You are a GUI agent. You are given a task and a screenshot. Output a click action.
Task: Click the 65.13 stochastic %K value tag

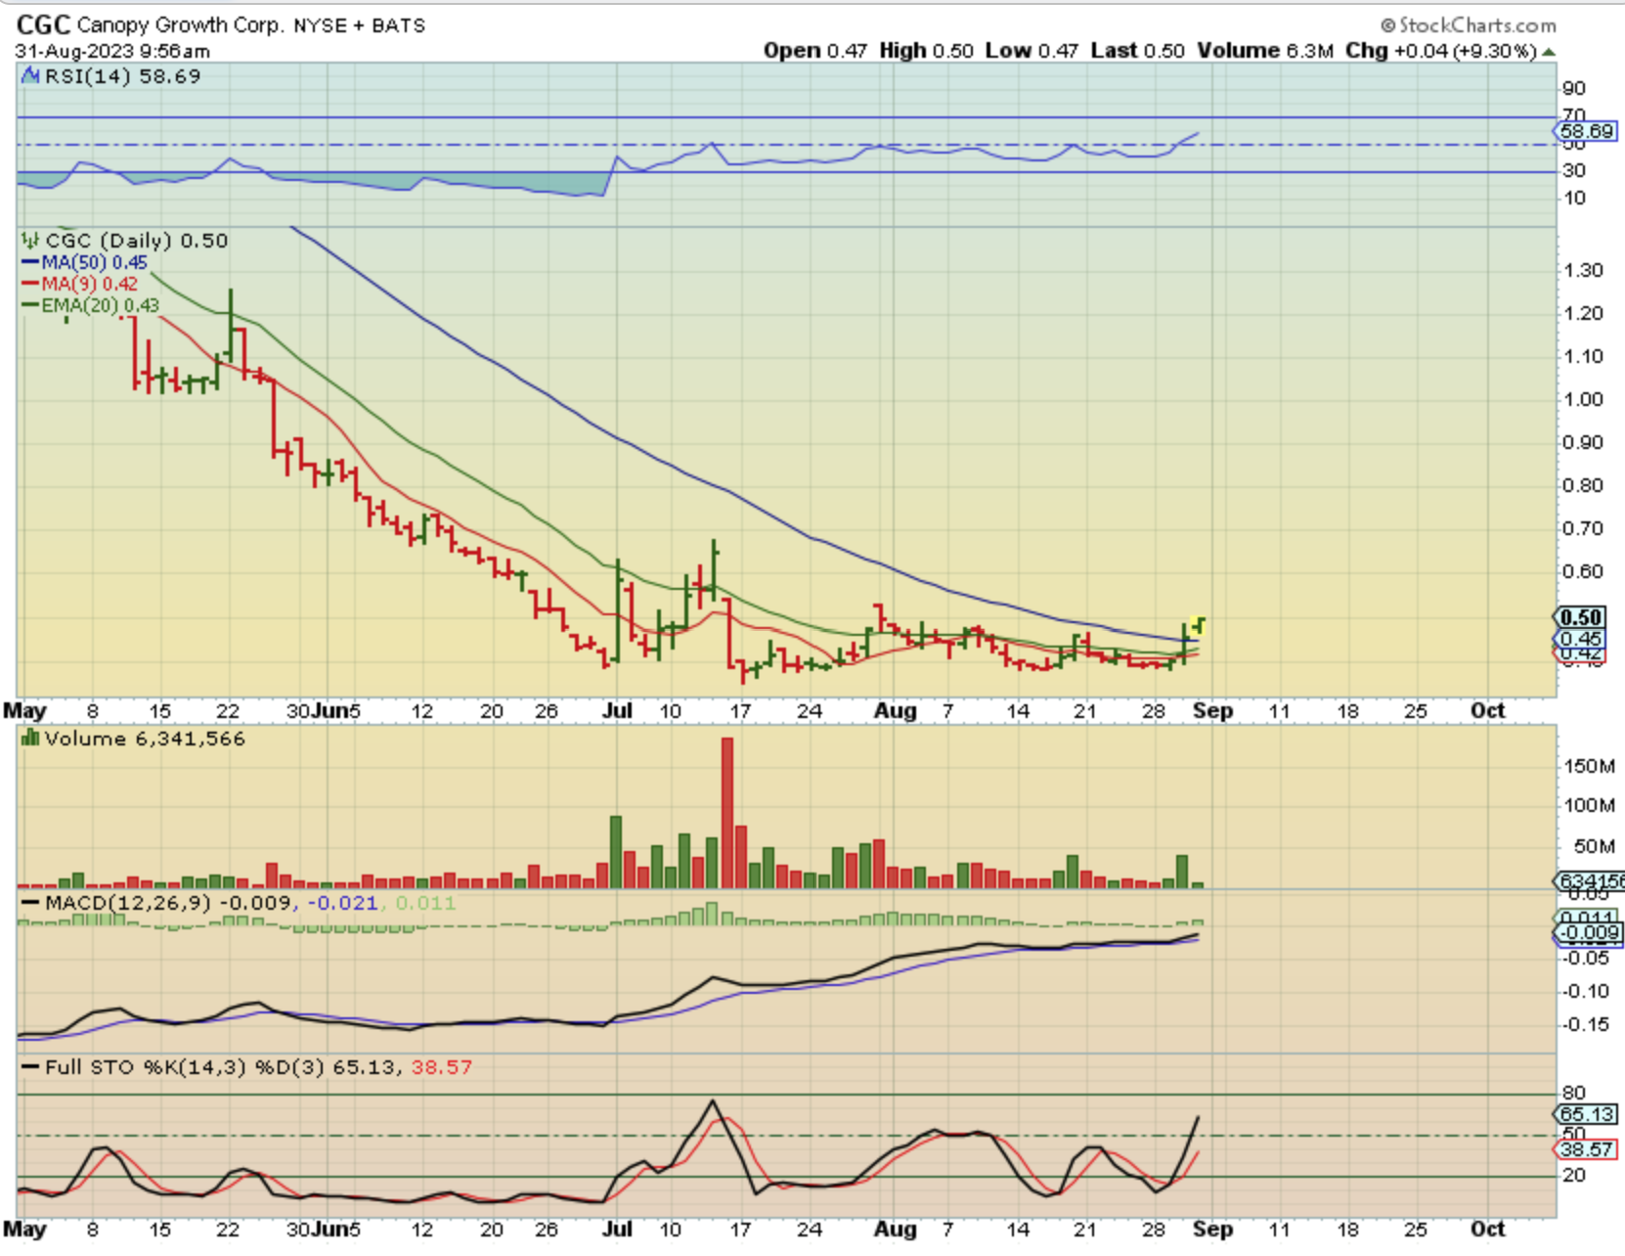tap(1586, 1114)
